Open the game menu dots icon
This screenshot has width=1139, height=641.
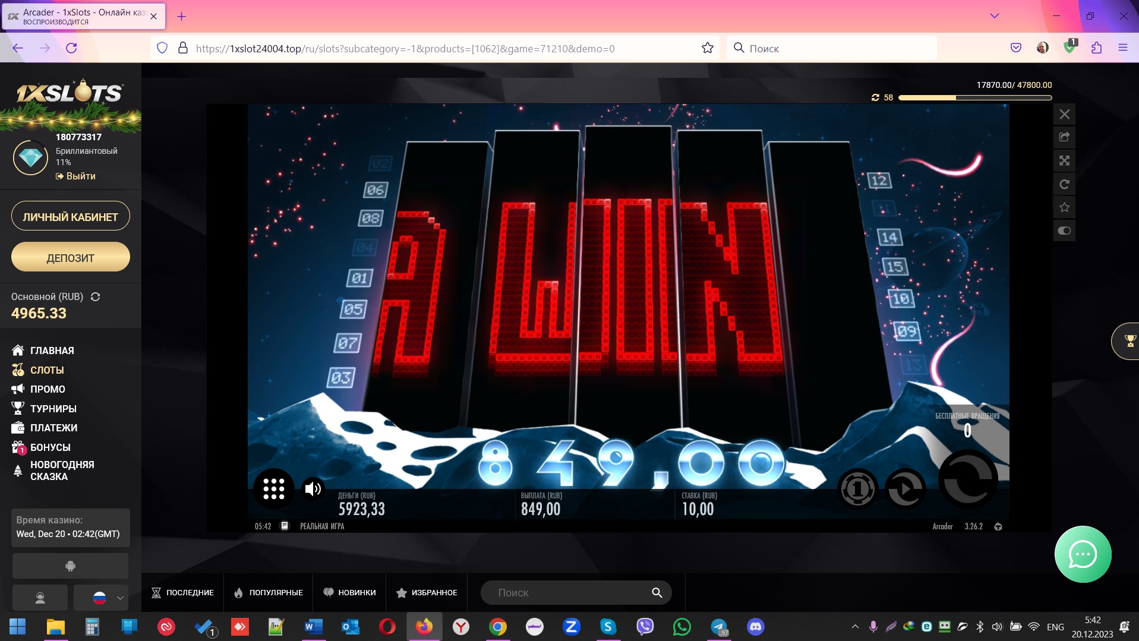tap(274, 489)
